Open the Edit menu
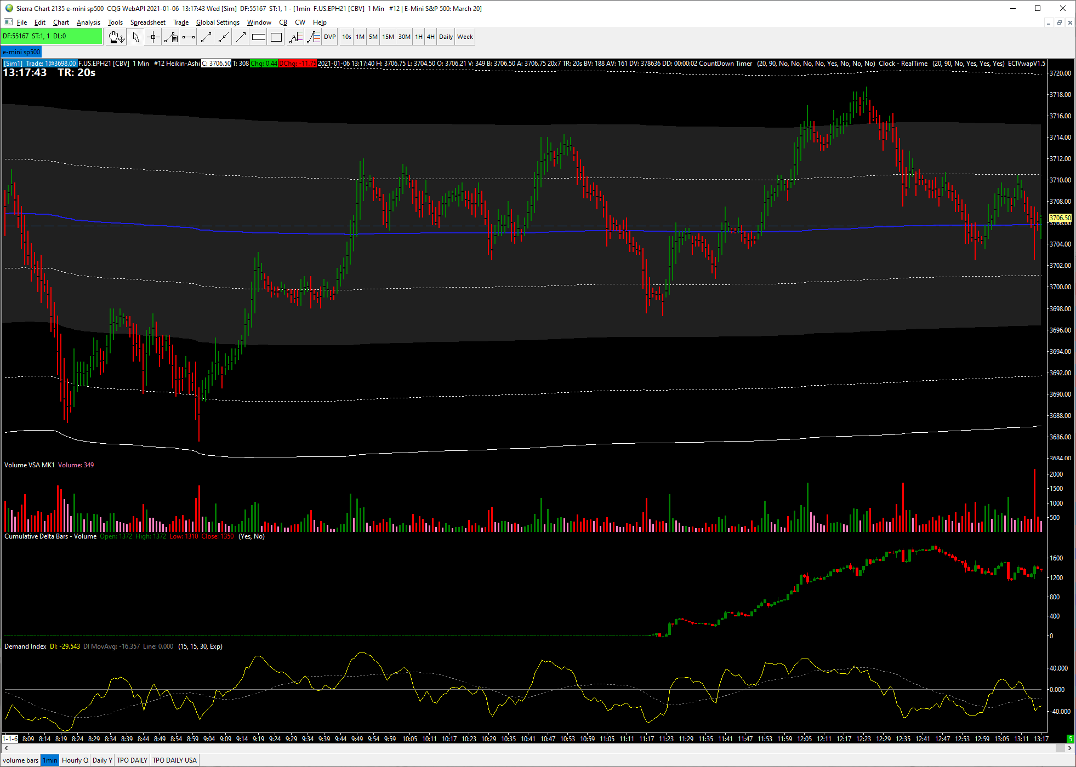The height and width of the screenshot is (767, 1076). click(40, 22)
